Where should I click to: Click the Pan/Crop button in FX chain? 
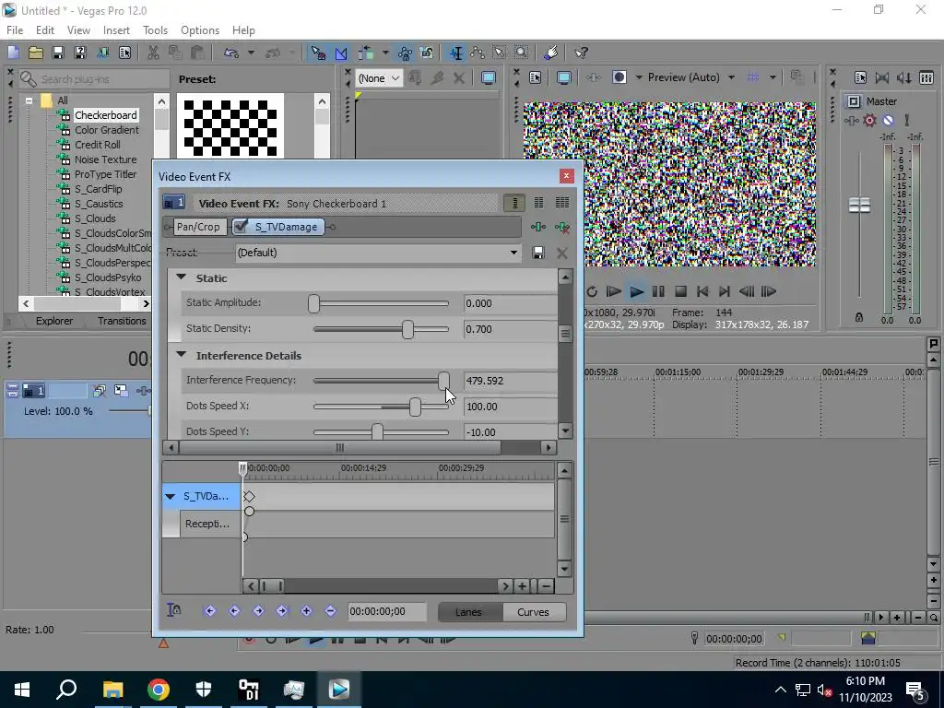pos(198,227)
